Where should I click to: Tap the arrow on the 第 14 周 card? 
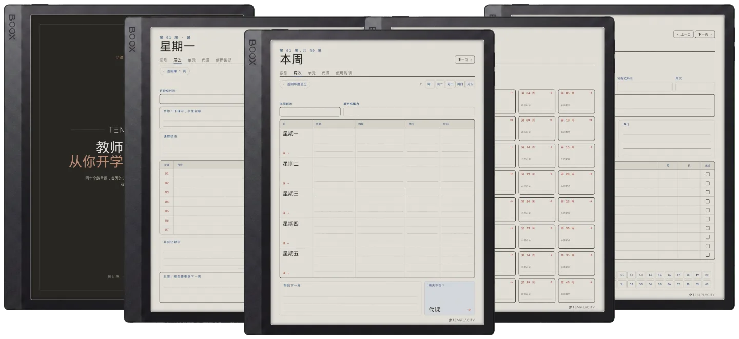551,147
